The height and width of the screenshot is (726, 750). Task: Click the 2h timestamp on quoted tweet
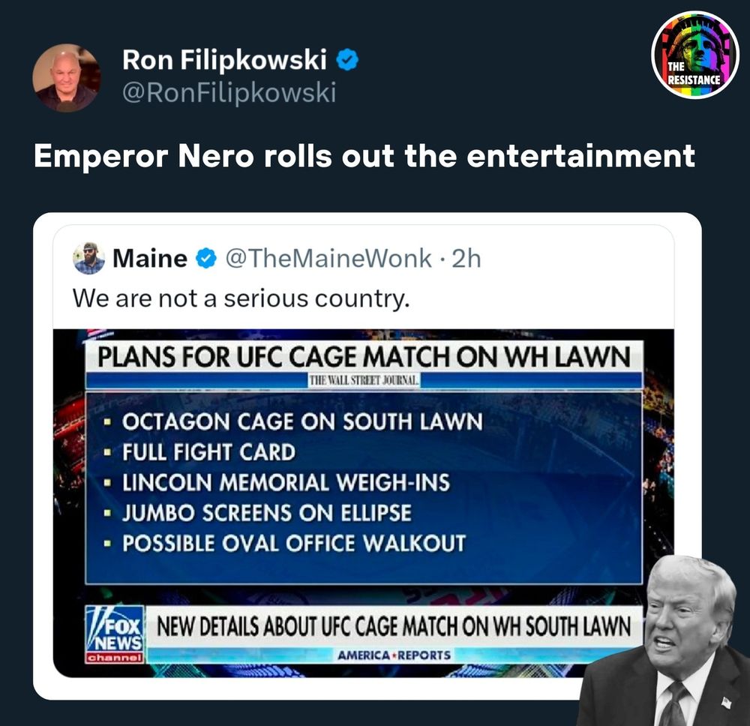coord(466,258)
